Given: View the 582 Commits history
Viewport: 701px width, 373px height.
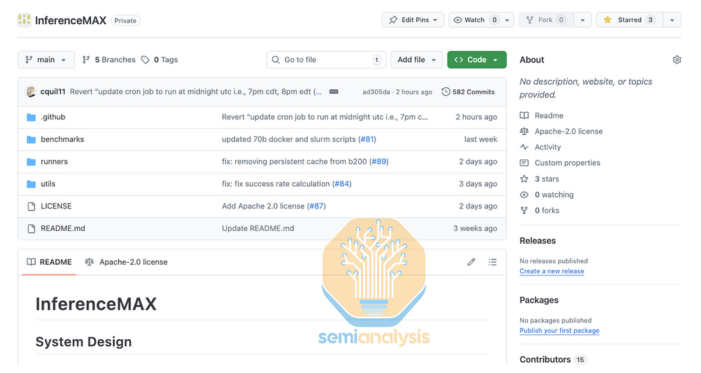Looking at the screenshot, I should point(468,92).
